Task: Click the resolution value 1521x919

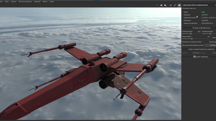Action: point(204,15)
